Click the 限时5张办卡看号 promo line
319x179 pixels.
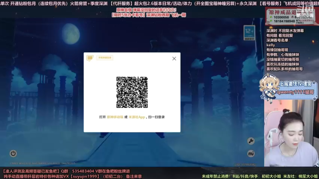pyautogui.click(x=148, y=15)
